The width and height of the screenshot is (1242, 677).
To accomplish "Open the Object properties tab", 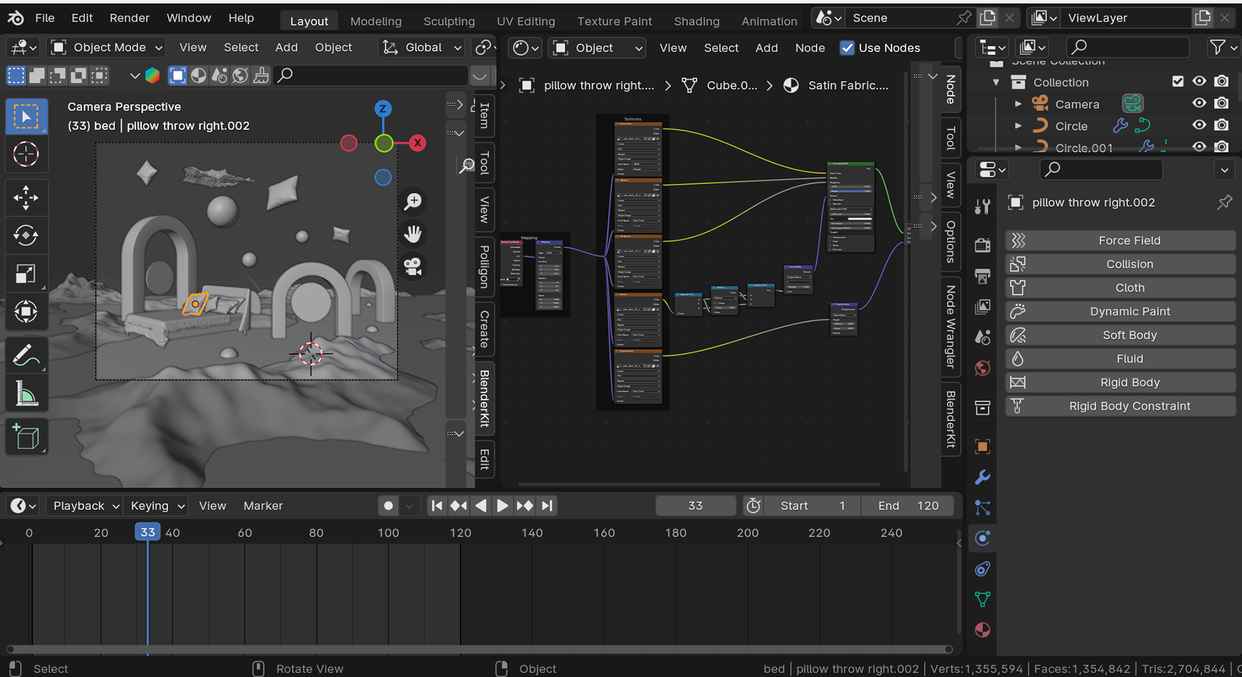I will tap(983, 447).
